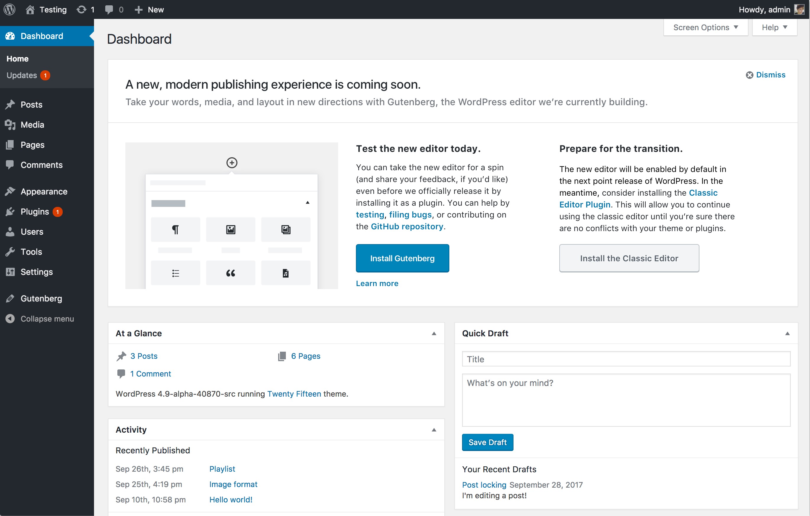Open the comments bubble in admin bar
810x516 pixels.
[x=109, y=9]
